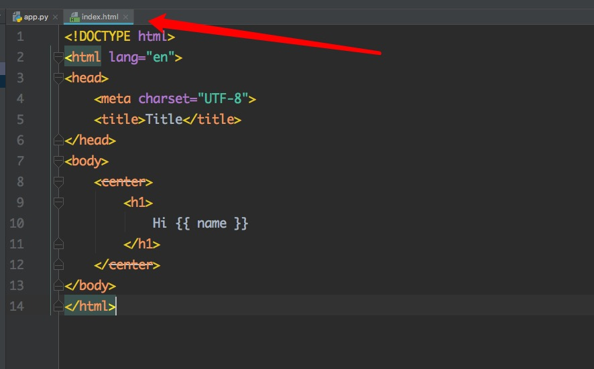Click line number 10 in the gutter
Viewport: 594px width, 369px height.
click(x=17, y=223)
